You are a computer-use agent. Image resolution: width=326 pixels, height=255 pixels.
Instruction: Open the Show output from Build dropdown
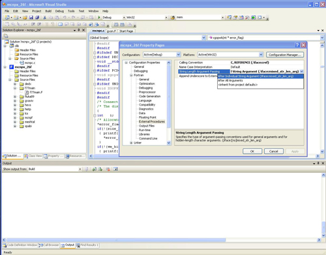click(x=80, y=169)
